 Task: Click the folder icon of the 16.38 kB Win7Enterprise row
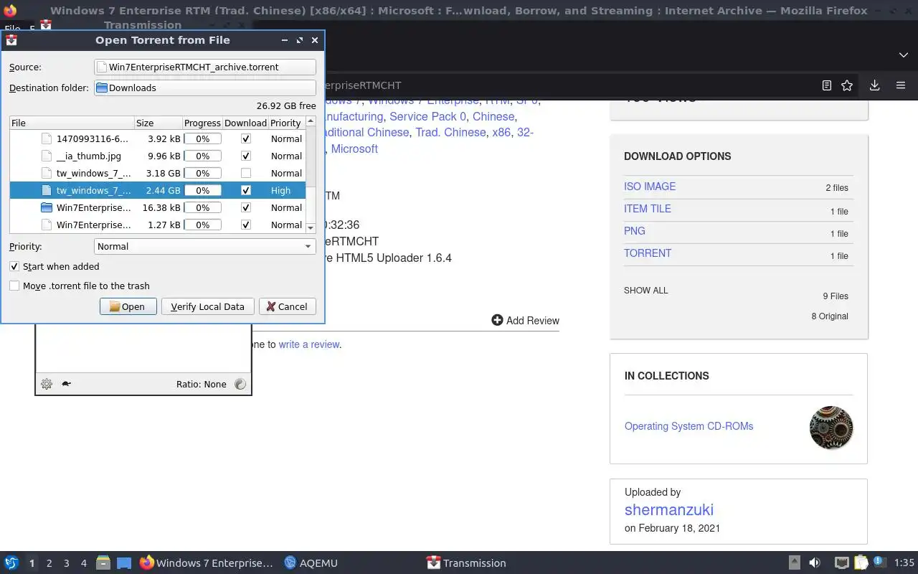click(47, 207)
